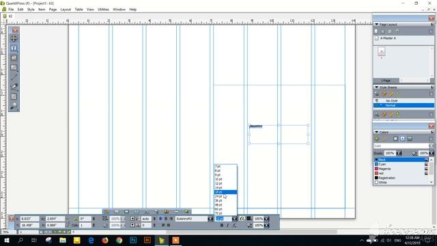437x246 pixels.
Task: Collapse the Colors panel
Action: [376, 132]
